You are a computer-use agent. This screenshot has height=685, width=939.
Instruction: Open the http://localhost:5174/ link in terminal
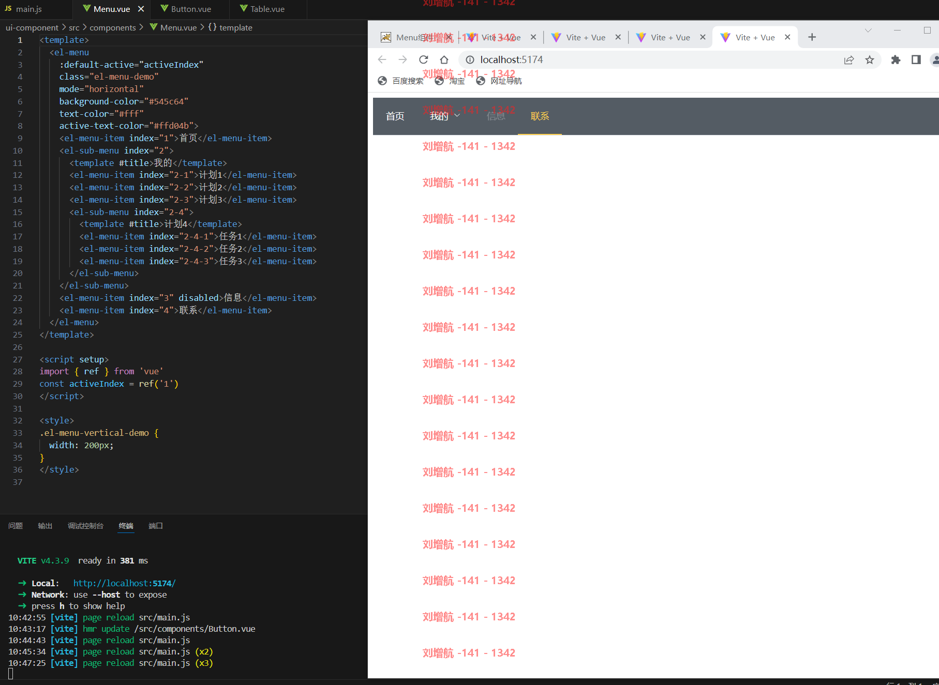click(x=124, y=583)
